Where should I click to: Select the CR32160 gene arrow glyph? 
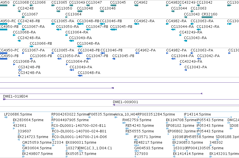[207, 17]
